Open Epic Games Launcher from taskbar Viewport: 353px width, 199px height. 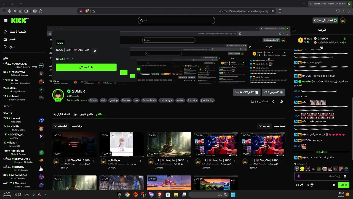(x=119, y=195)
